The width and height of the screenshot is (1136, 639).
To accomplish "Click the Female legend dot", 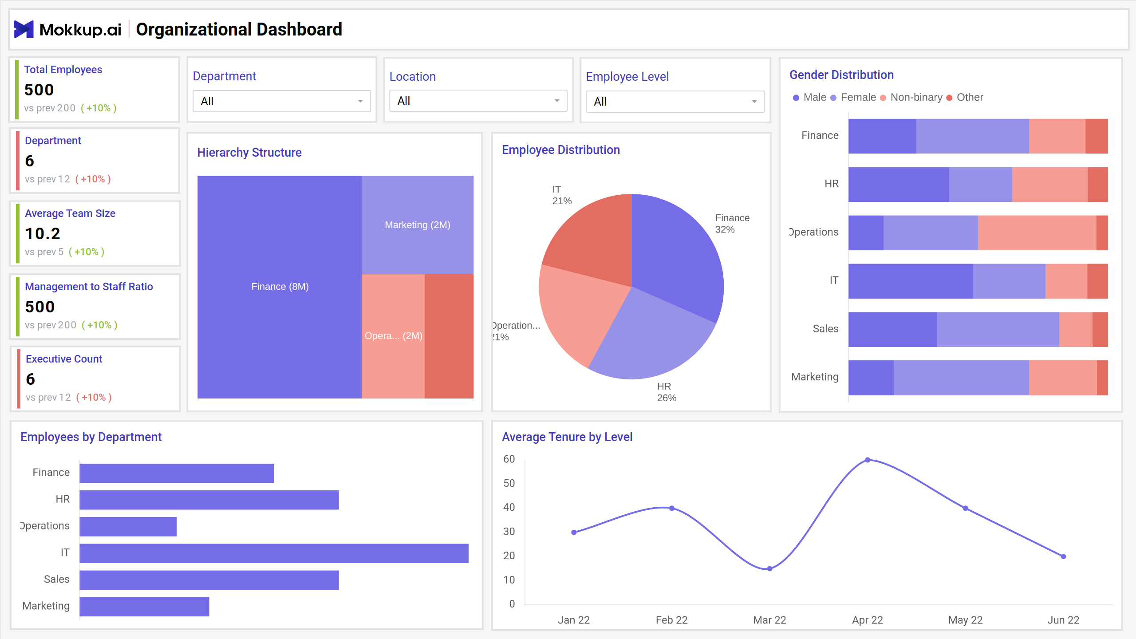I will [833, 98].
